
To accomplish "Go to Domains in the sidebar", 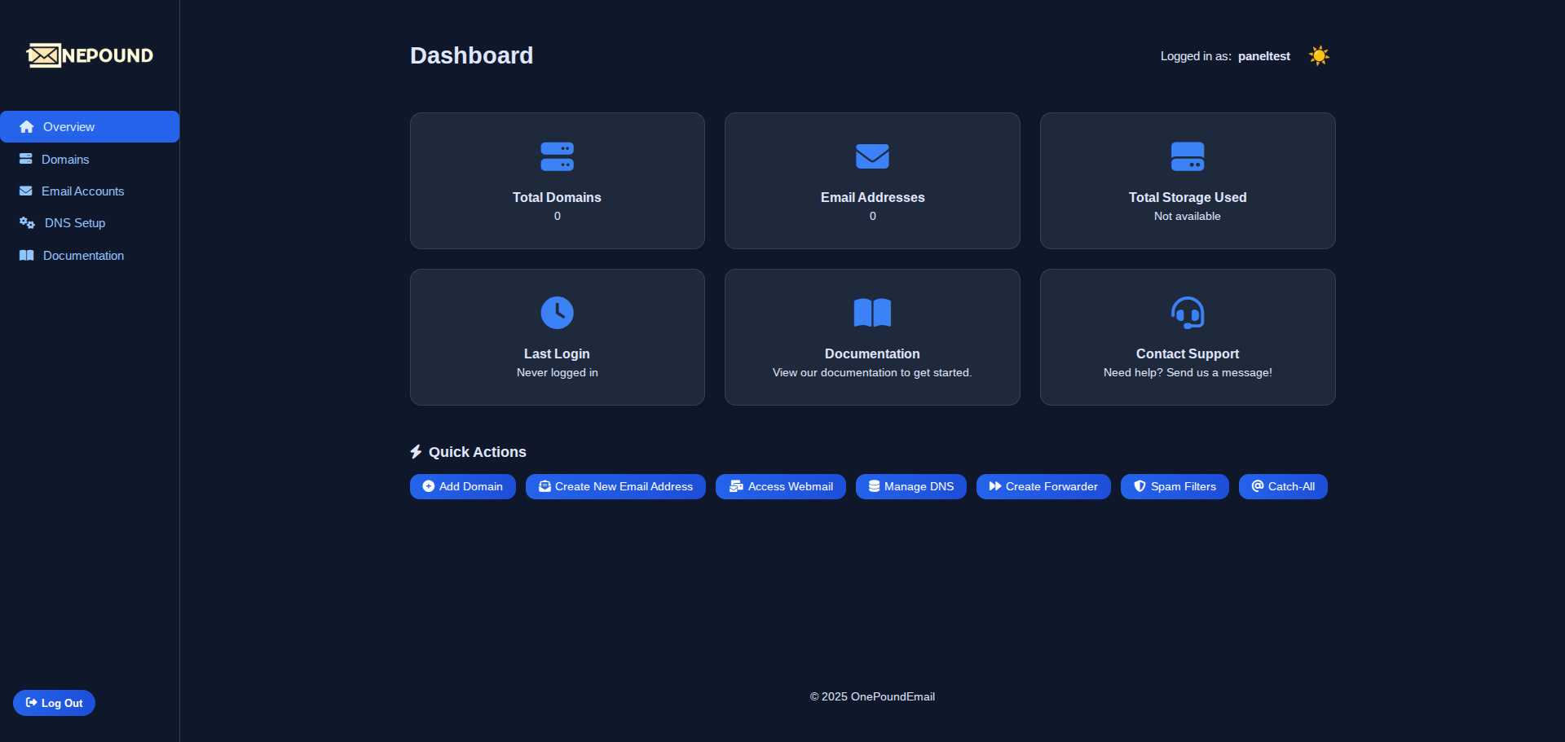I will [65, 160].
